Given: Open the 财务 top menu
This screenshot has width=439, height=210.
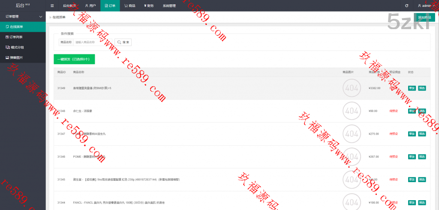Looking at the screenshot, I should tap(149, 6).
